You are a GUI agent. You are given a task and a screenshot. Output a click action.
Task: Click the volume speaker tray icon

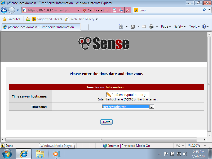pos(185,154)
